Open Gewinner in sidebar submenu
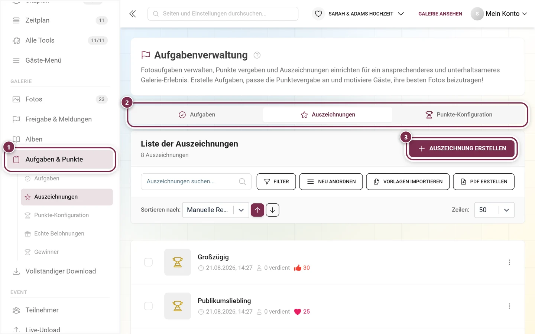 point(67,252)
